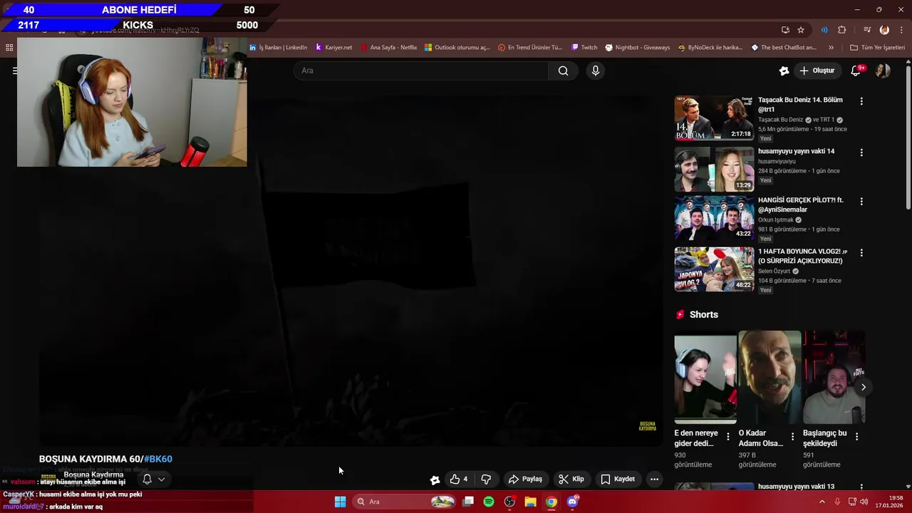The height and width of the screenshot is (513, 912).
Task: Open the Boşuna Kaydırma channel name
Action: coord(93,475)
